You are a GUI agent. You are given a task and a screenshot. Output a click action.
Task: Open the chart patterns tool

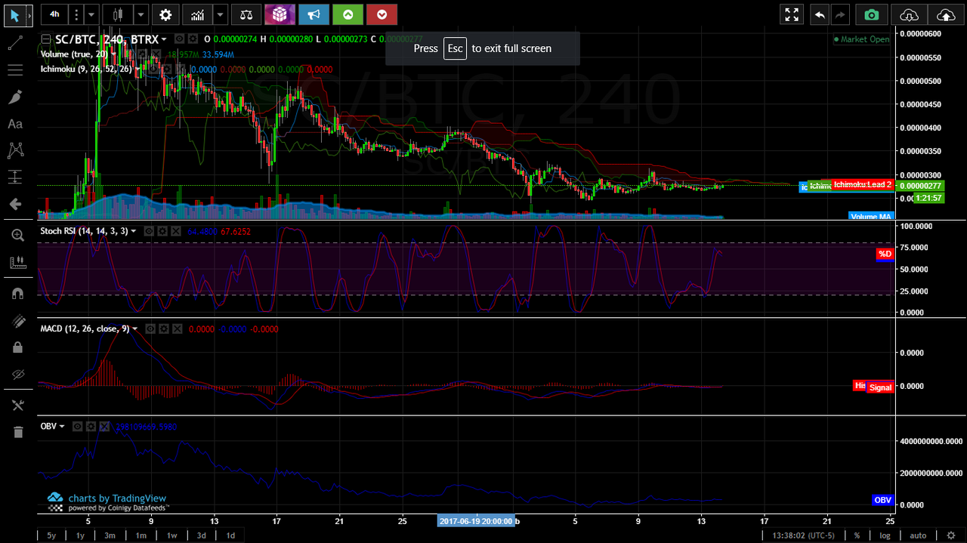pyautogui.click(x=15, y=150)
